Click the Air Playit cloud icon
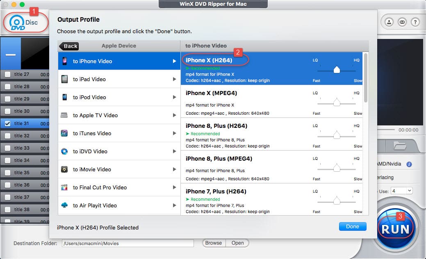This screenshot has width=426, height=259. 64,205
